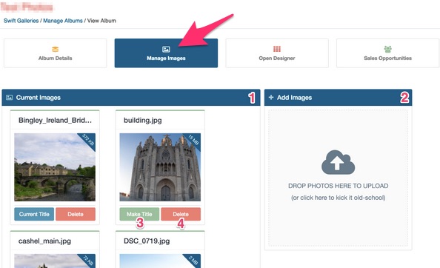Click the building.jpg file name
This screenshot has width=440, height=268.
click(x=142, y=121)
